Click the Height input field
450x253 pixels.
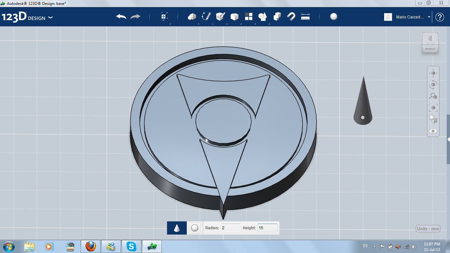[x=267, y=228]
